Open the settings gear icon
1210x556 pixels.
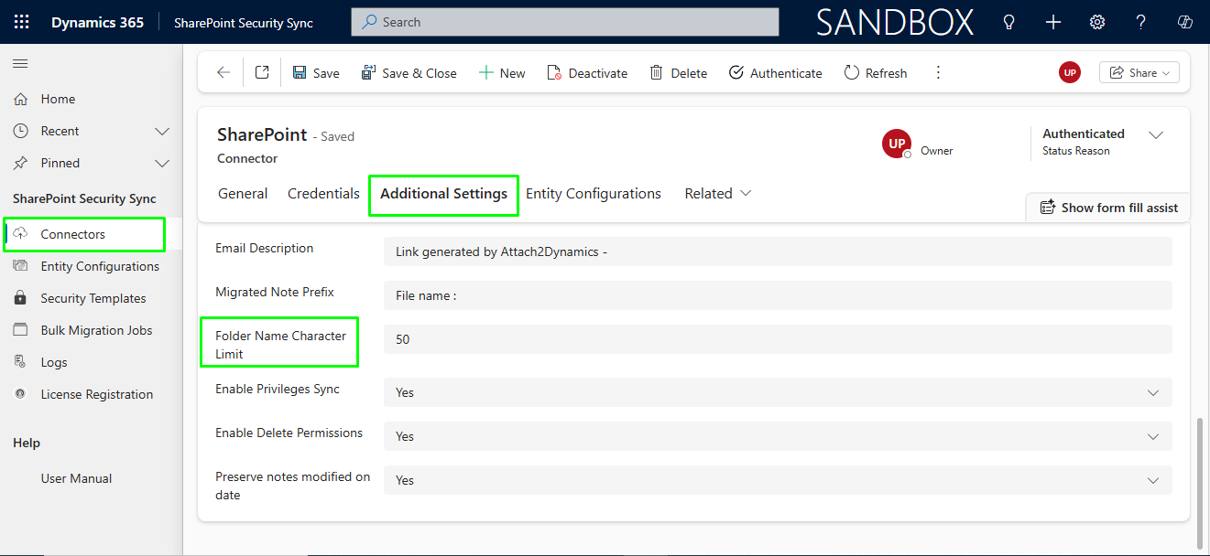coord(1096,22)
